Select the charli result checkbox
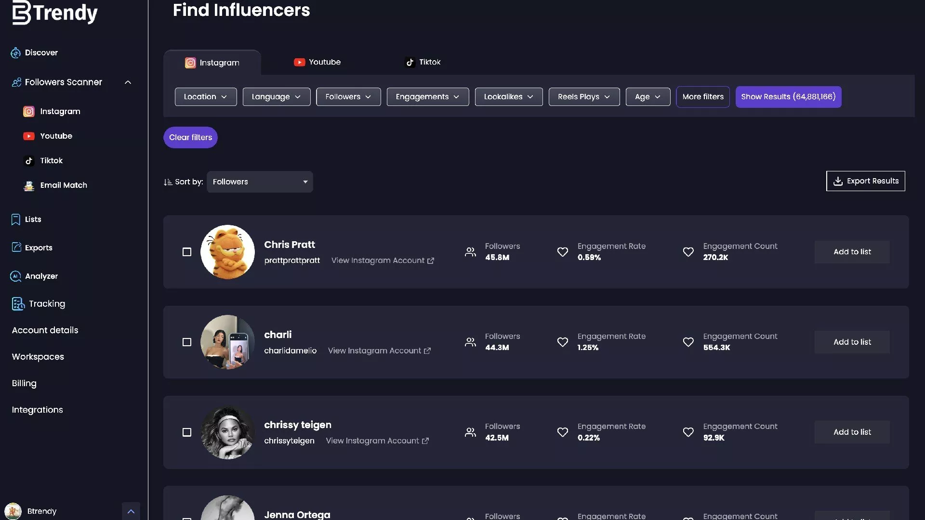 click(x=187, y=342)
